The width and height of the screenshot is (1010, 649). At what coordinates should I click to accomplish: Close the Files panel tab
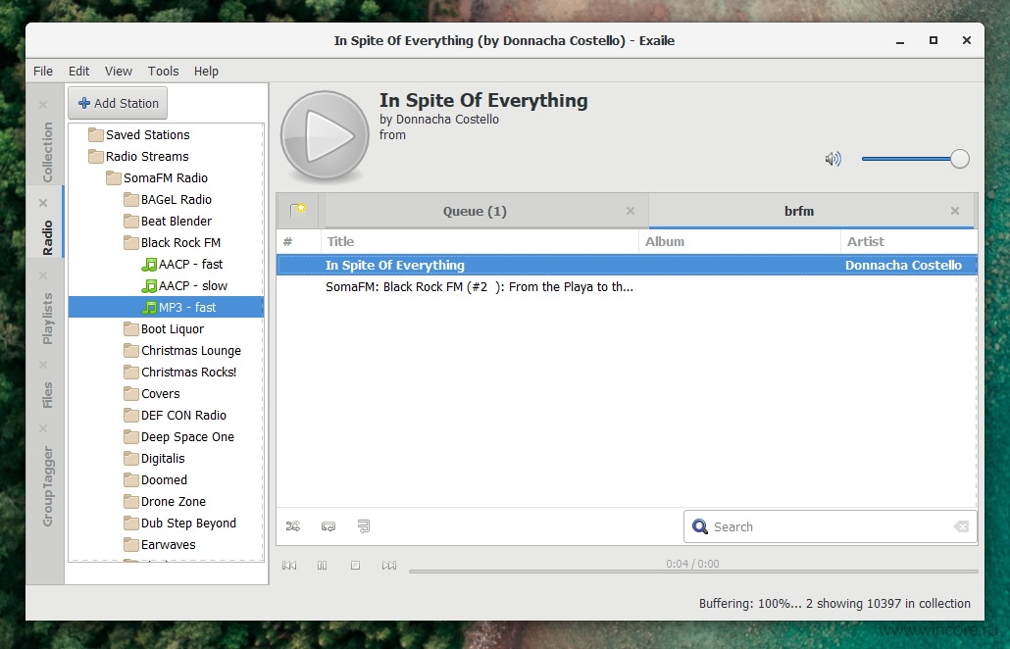43,365
